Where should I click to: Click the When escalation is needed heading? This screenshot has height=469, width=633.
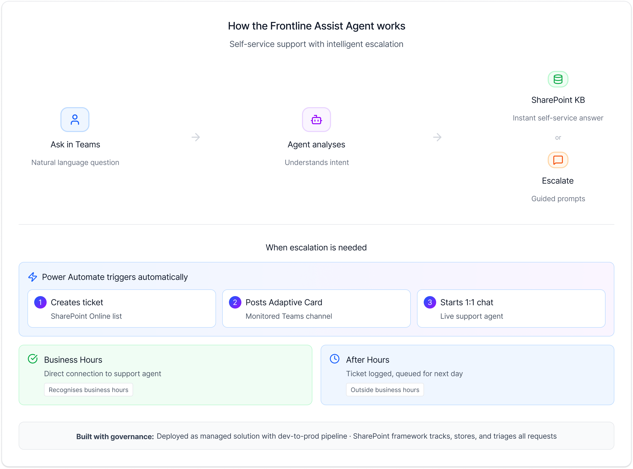316,247
